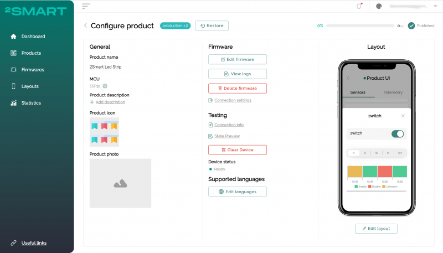Click the progress bar at the top

click(x=360, y=25)
